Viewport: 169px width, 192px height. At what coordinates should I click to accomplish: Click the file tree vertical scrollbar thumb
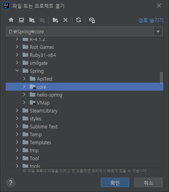point(161,78)
